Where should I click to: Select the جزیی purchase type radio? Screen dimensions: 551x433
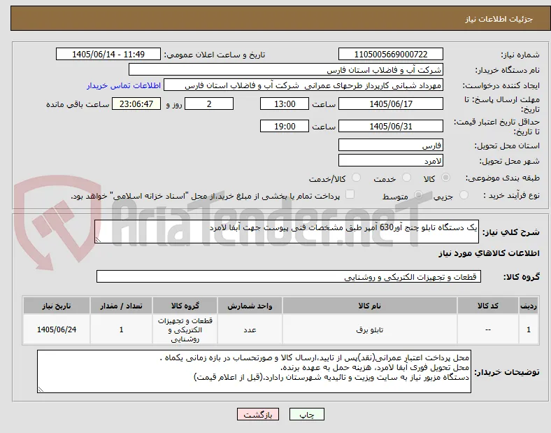464,194
